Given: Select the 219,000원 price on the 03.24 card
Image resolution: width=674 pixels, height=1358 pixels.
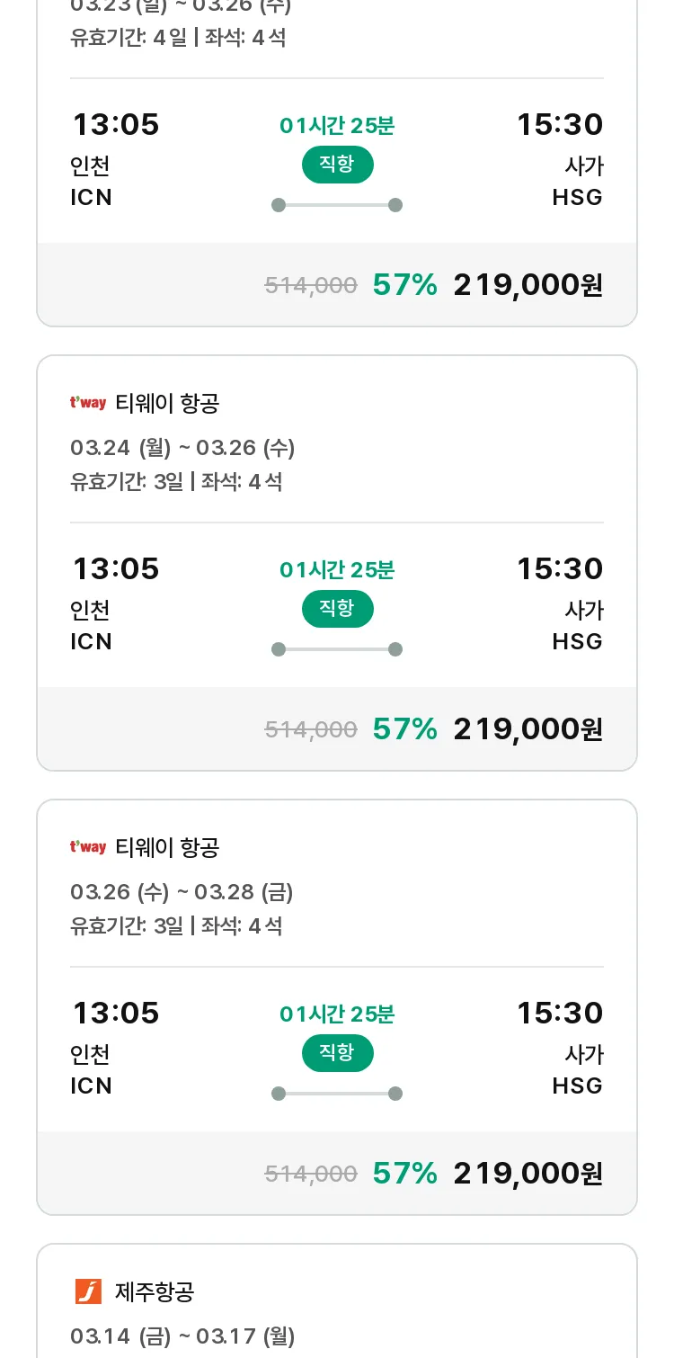Looking at the screenshot, I should point(528,729).
